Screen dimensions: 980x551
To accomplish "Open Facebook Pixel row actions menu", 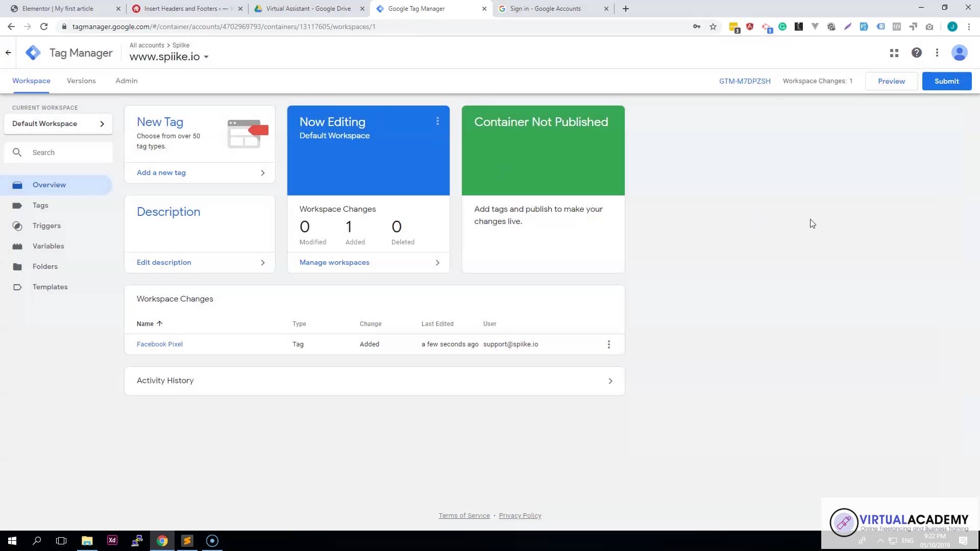I will [608, 344].
